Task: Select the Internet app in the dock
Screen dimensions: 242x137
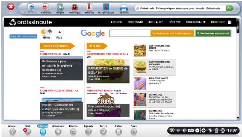Action: click(43, 130)
